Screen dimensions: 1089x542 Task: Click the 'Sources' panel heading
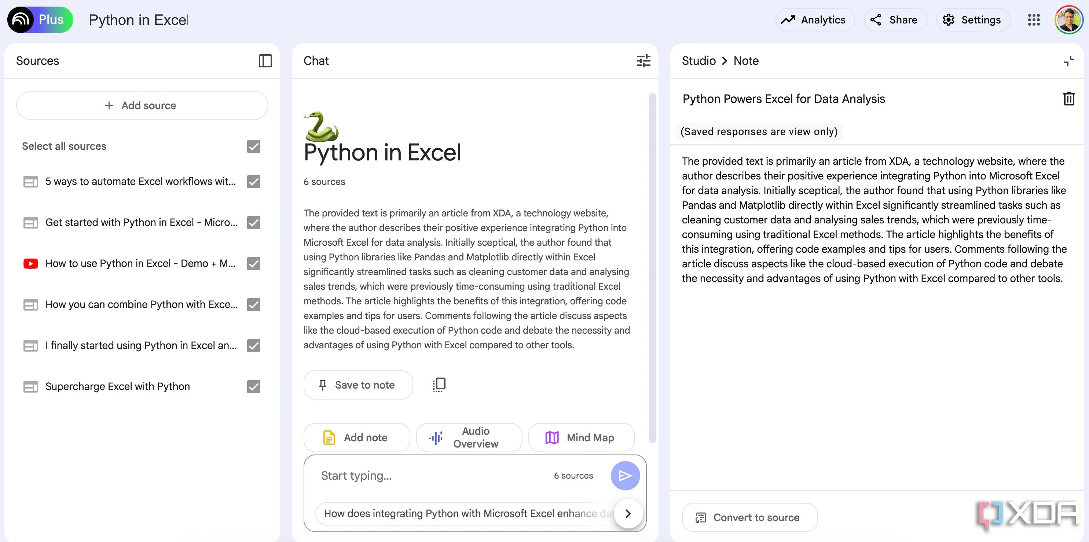click(38, 61)
